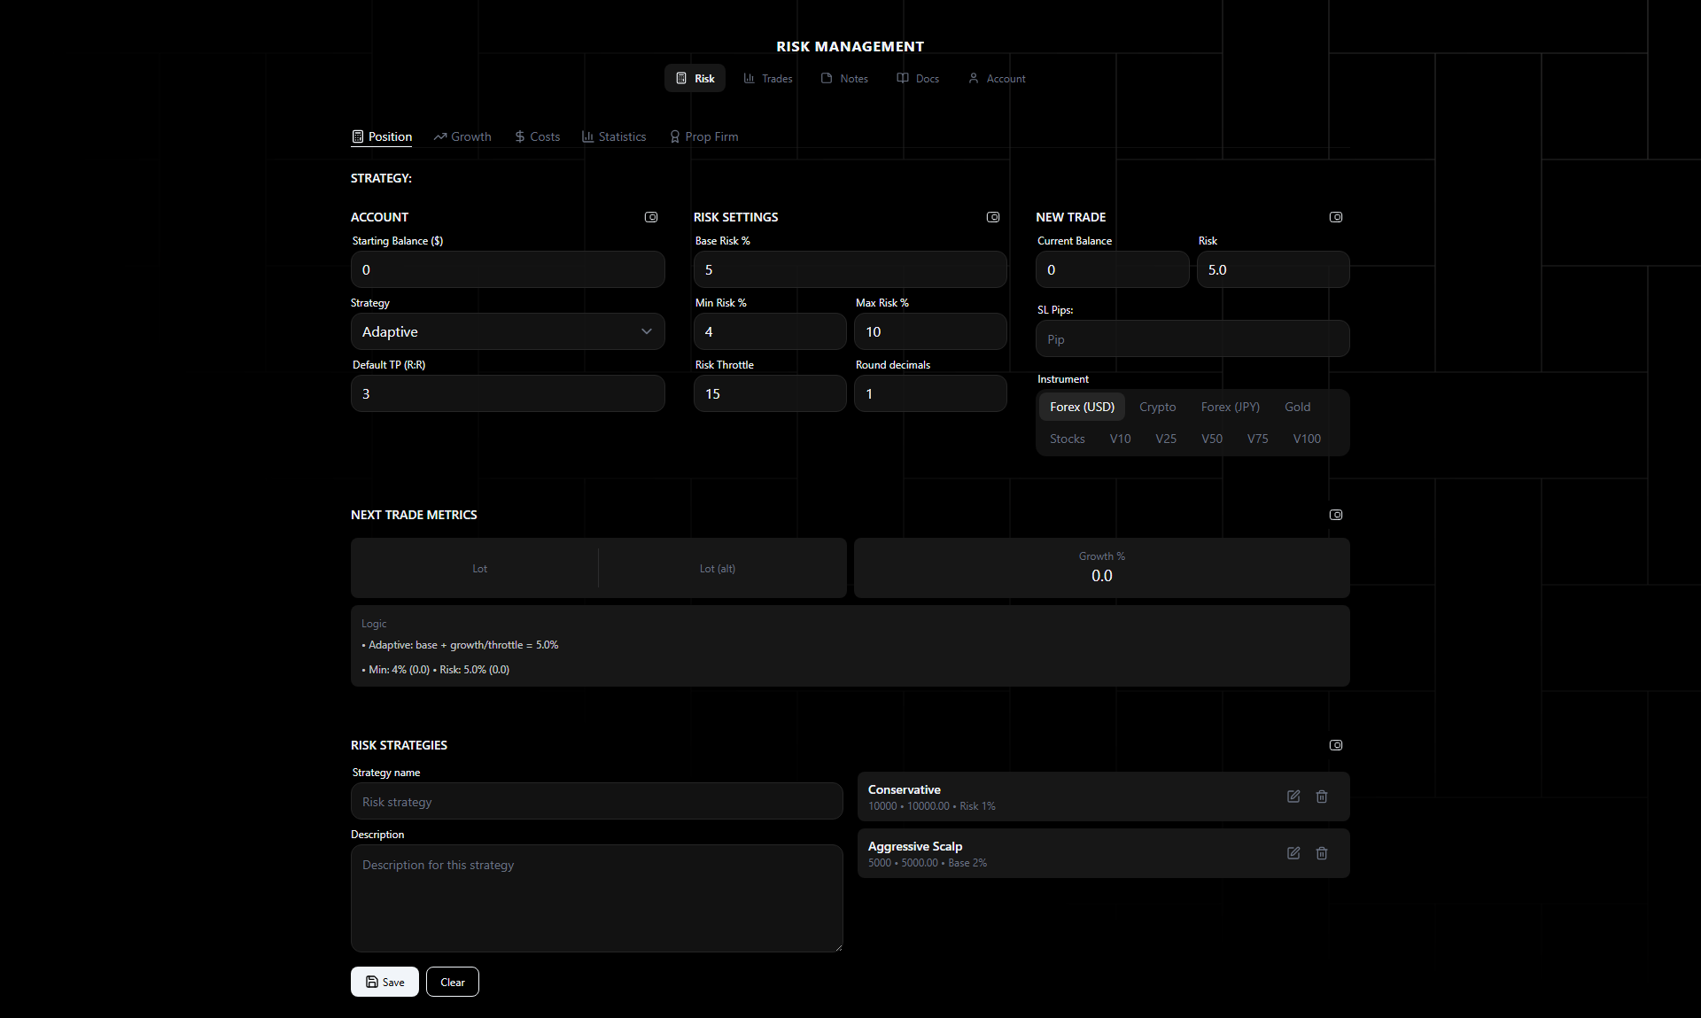Image resolution: width=1701 pixels, height=1018 pixels.
Task: Open the Account section
Action: pyautogui.click(x=995, y=78)
